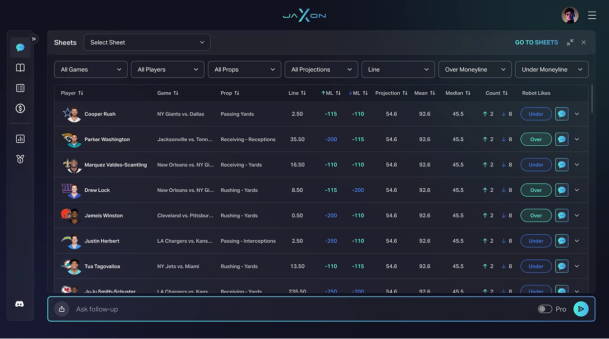This screenshot has width=609, height=339.
Task: Click the upload icon in the follow-up bar
Action: click(62, 309)
